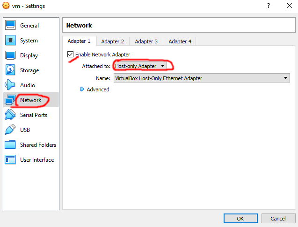Switch to the Adapter 3 tab

[146, 41]
